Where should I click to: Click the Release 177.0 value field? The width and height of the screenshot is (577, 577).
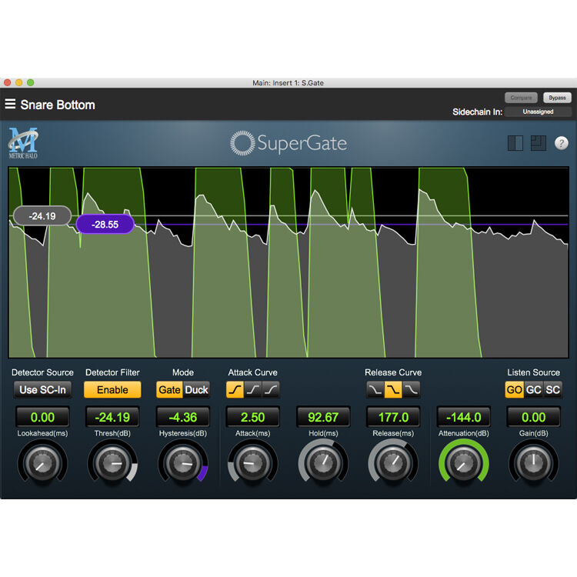(x=393, y=417)
